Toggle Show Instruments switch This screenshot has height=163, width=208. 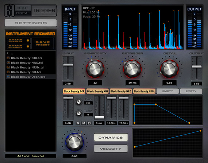pos(19,46)
